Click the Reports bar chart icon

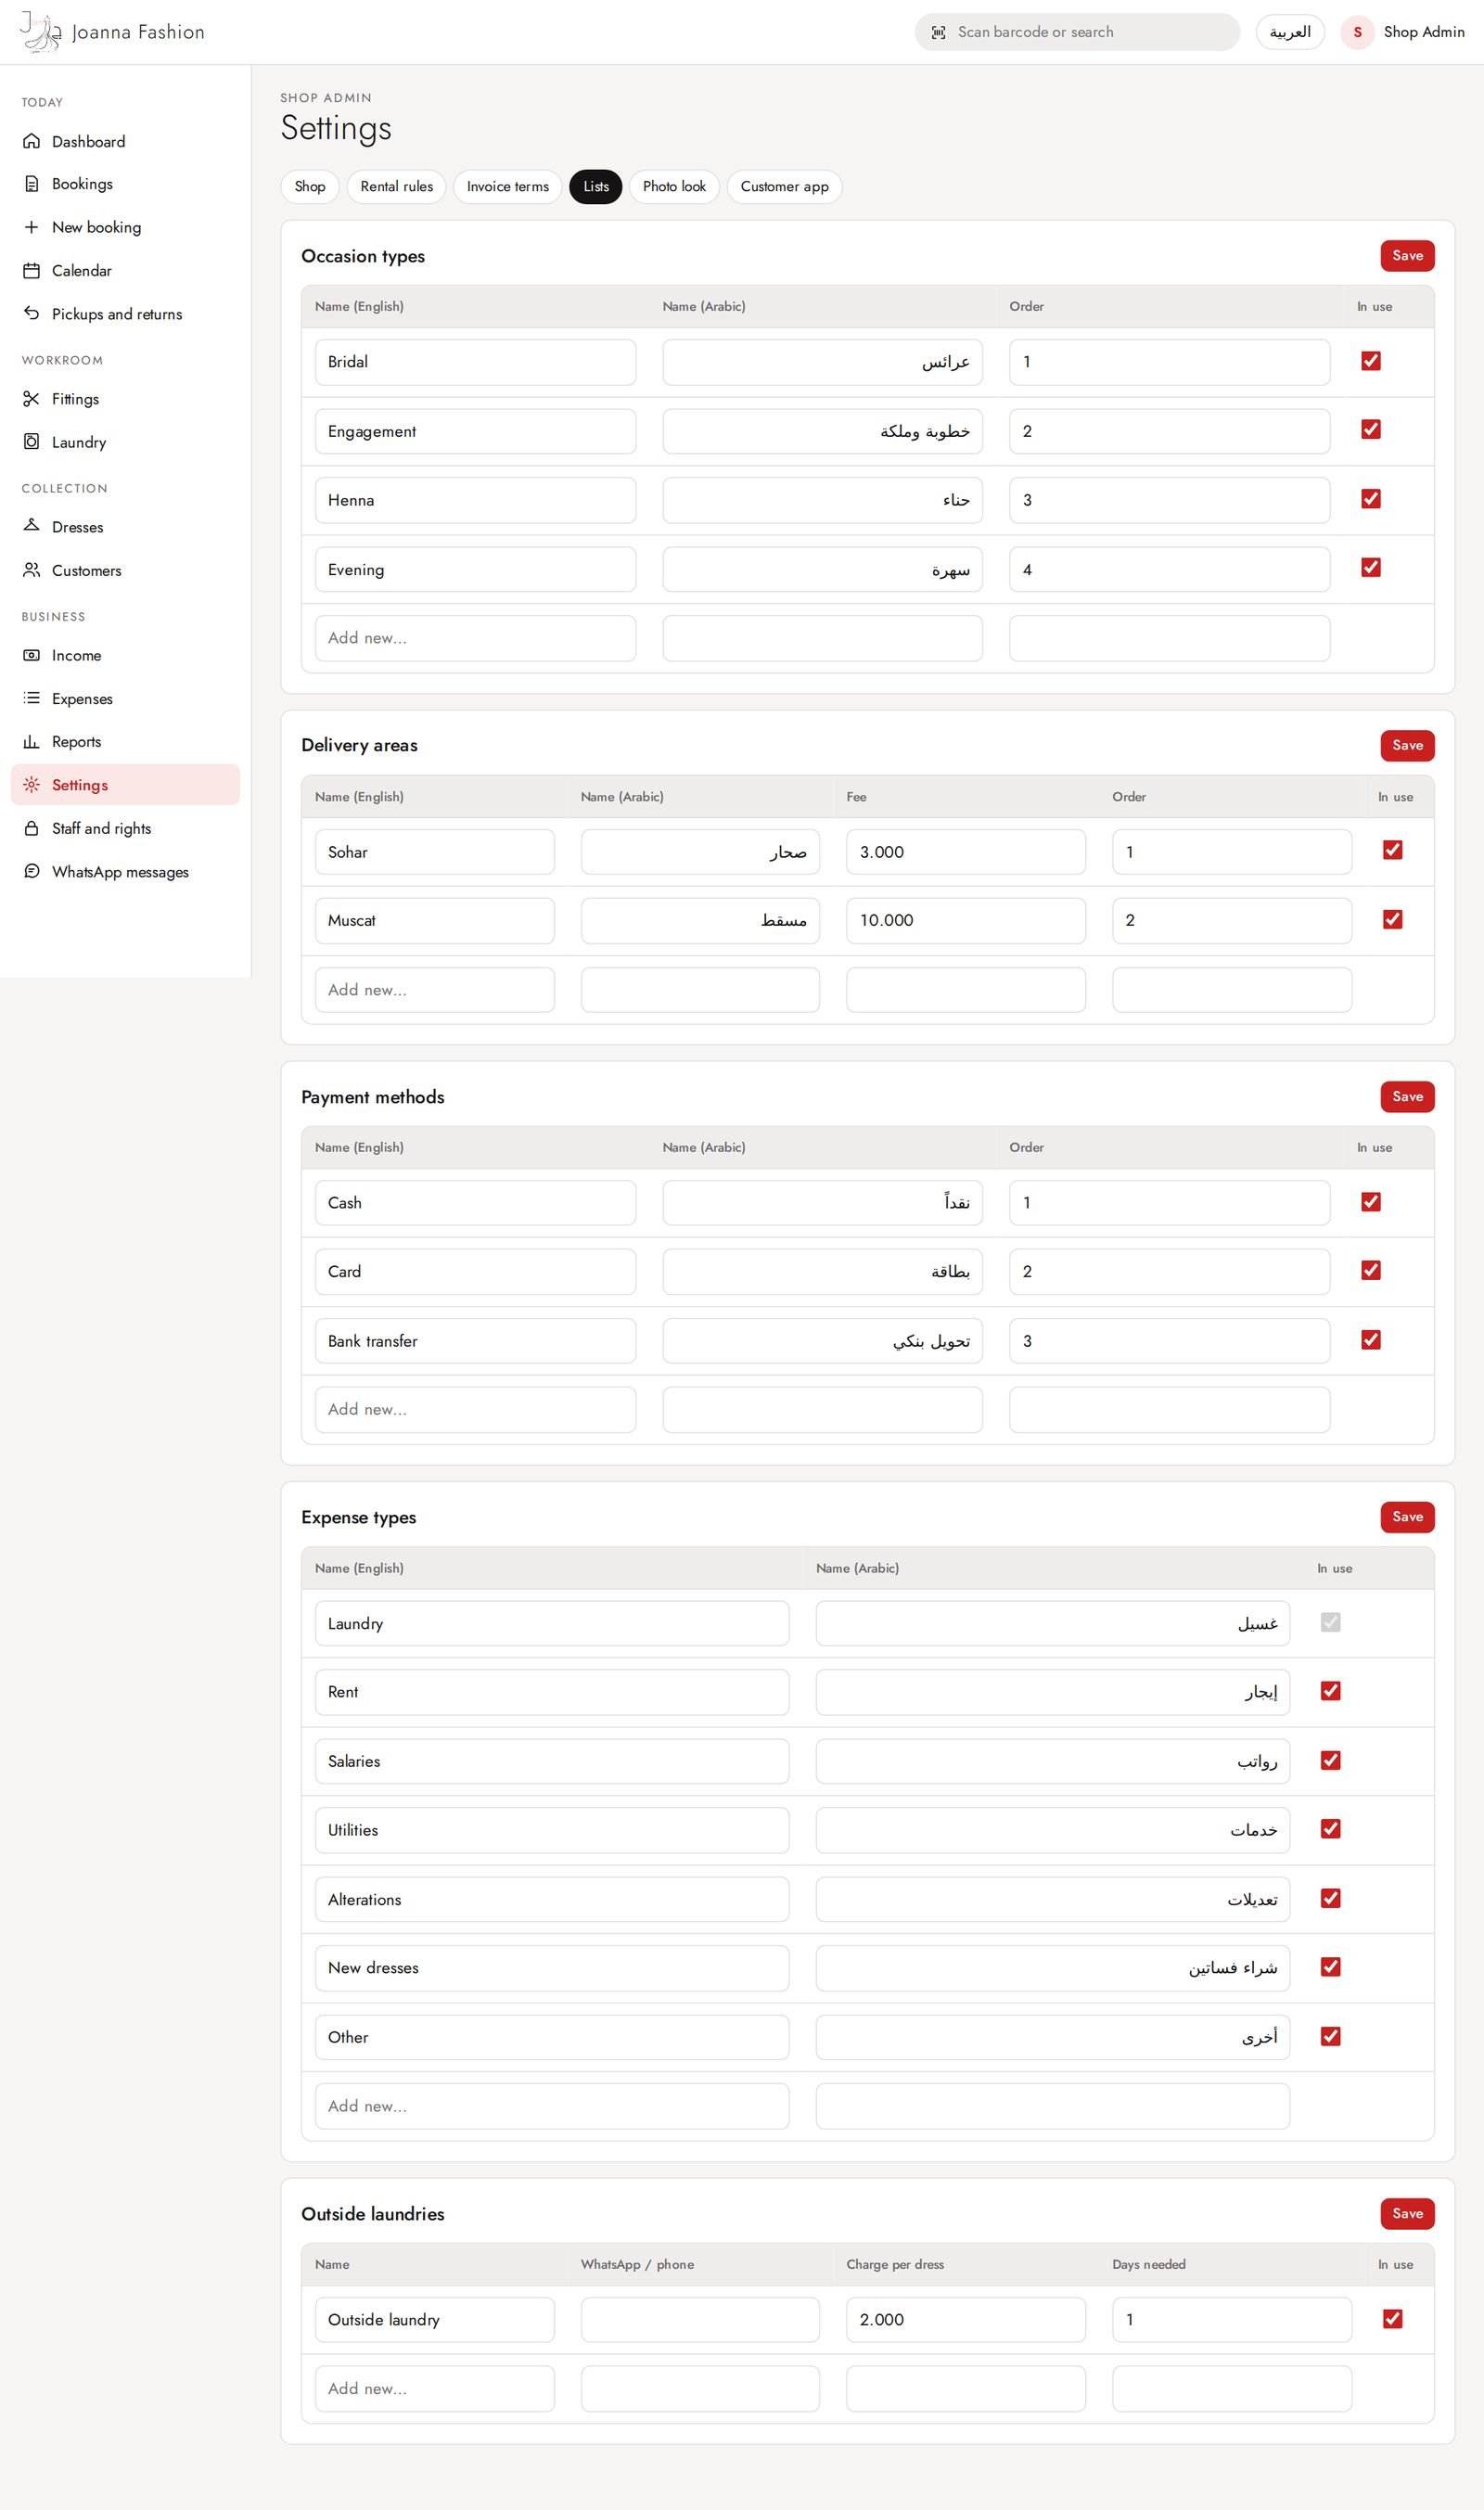32,741
